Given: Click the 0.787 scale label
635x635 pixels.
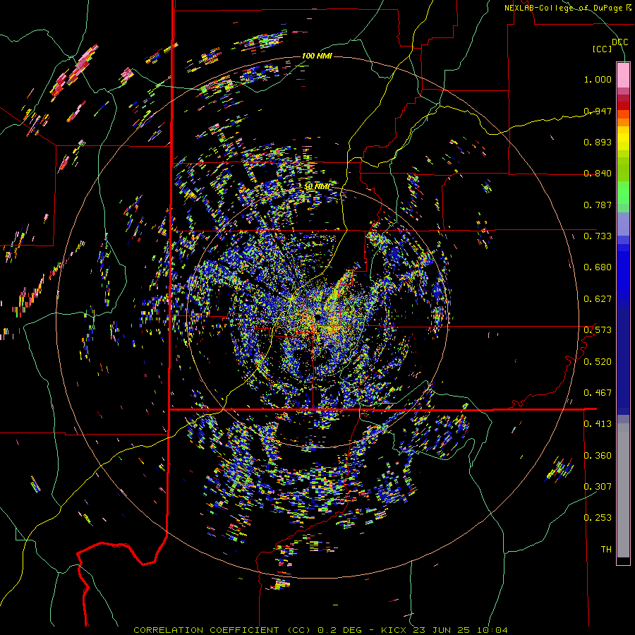Looking at the screenshot, I should point(598,205).
